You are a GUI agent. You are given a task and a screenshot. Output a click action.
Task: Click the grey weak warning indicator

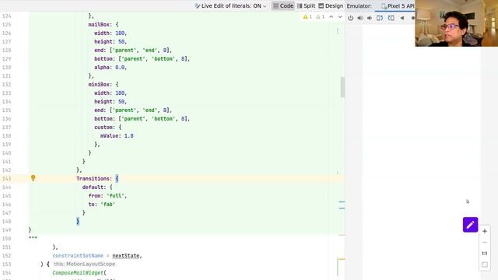pos(320,17)
